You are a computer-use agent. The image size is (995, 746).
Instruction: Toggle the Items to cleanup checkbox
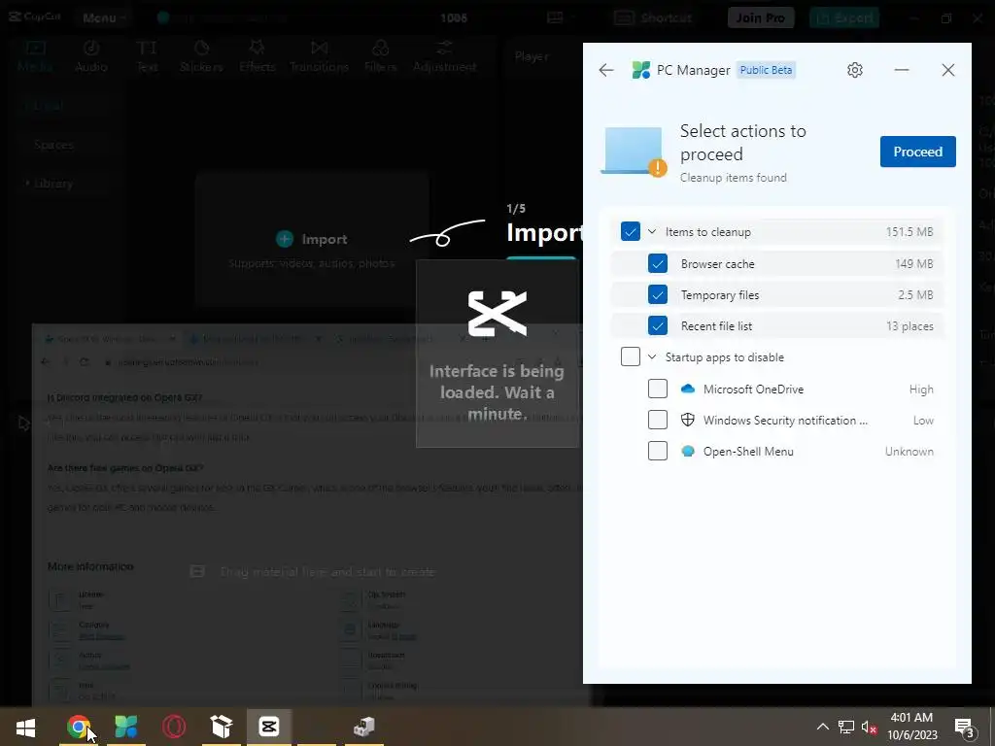(630, 232)
